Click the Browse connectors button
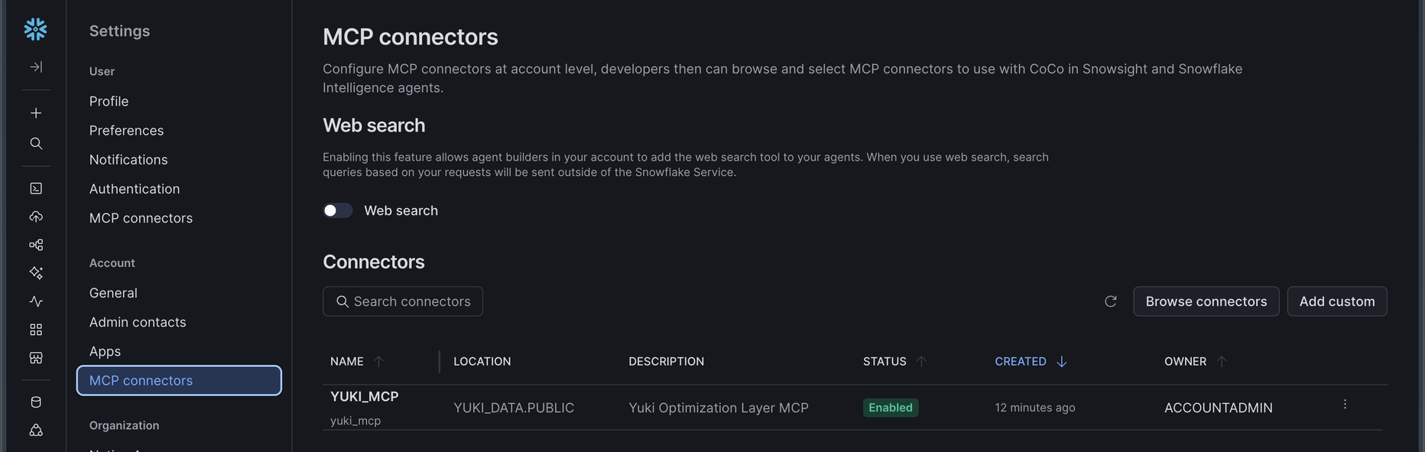Screen dimensions: 1425x452 pos(1206,301)
